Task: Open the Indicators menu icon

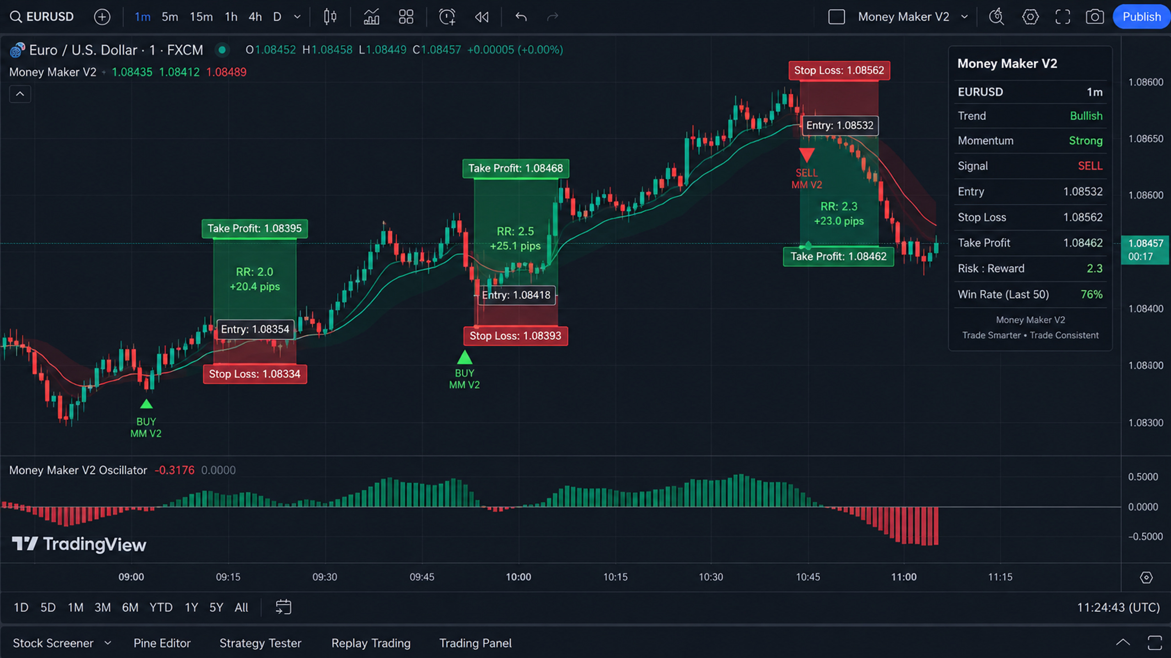Action: pyautogui.click(x=371, y=17)
